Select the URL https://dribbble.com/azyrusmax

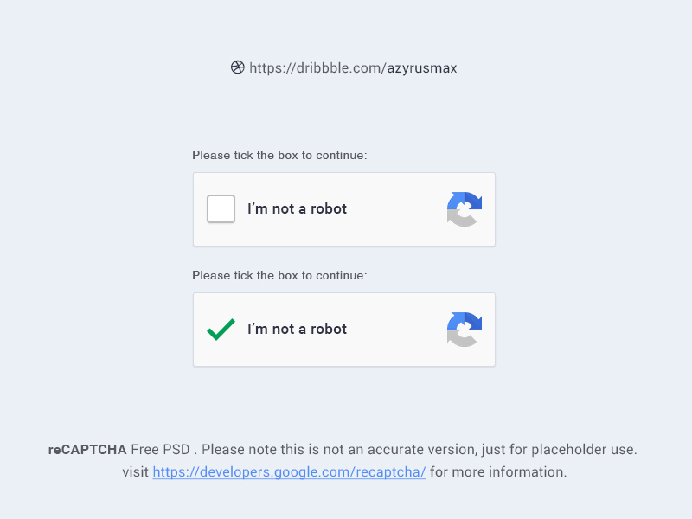[x=353, y=67]
